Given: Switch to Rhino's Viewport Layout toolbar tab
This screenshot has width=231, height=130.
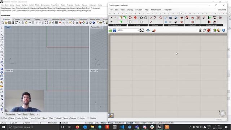Looking at the screenshot, I should [58, 19].
